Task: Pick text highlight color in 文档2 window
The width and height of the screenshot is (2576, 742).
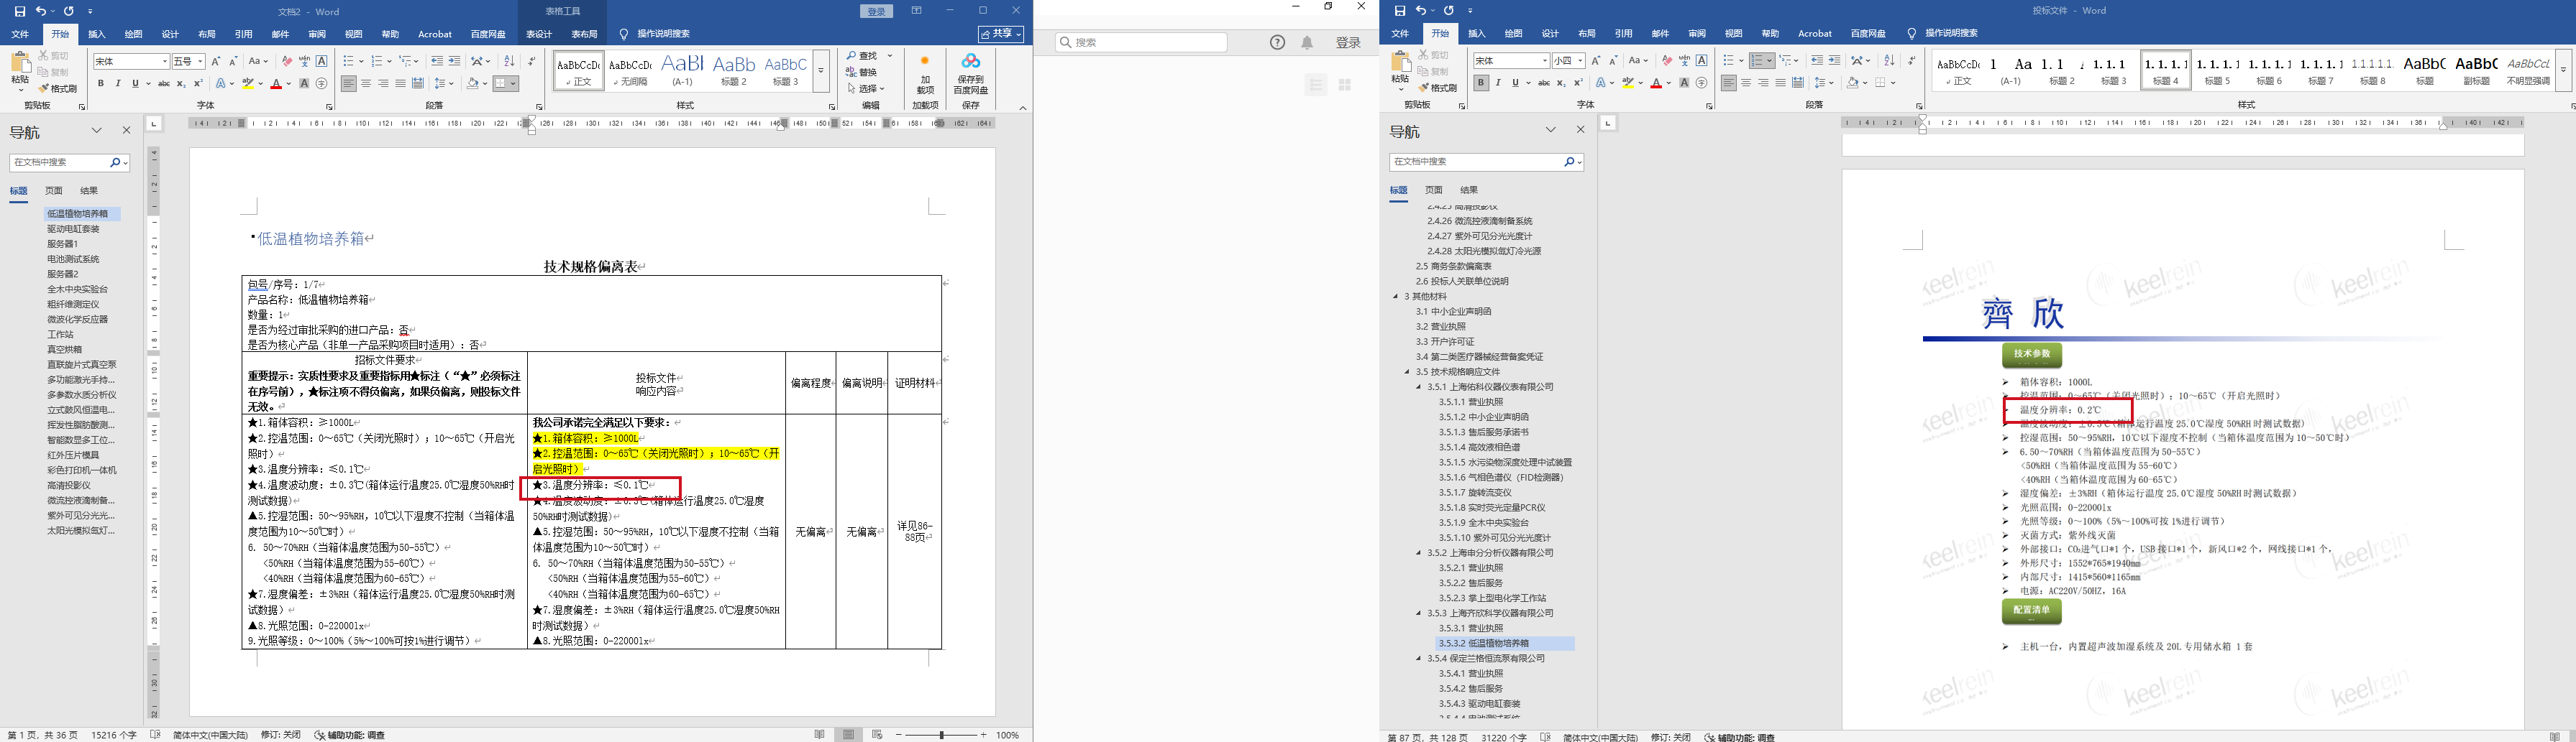Action: 248,84
